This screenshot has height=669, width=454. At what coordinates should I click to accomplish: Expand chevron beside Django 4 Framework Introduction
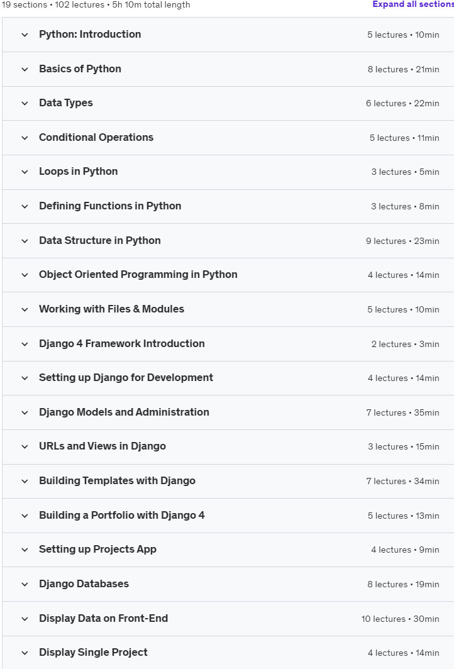[x=25, y=344]
